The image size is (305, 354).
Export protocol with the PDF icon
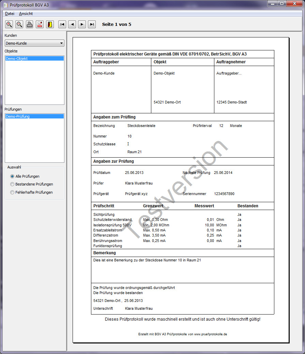40,25
